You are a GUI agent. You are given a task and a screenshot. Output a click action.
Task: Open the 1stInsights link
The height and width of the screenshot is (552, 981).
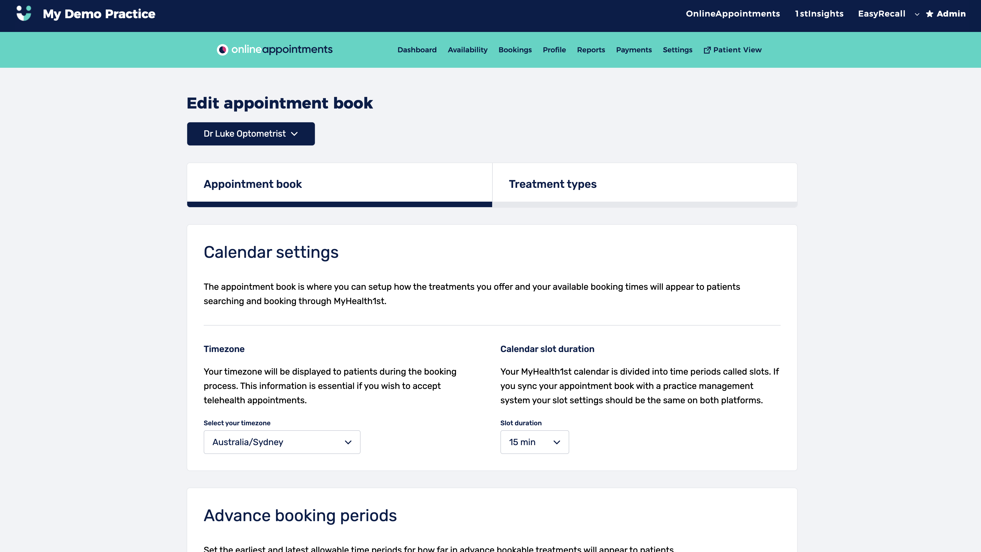point(819,14)
